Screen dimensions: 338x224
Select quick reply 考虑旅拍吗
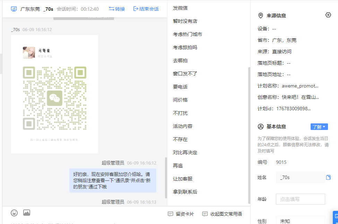pos(185,47)
